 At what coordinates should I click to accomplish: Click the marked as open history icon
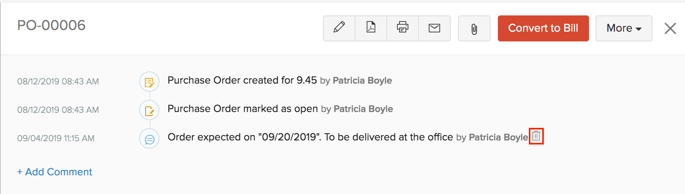tap(149, 110)
